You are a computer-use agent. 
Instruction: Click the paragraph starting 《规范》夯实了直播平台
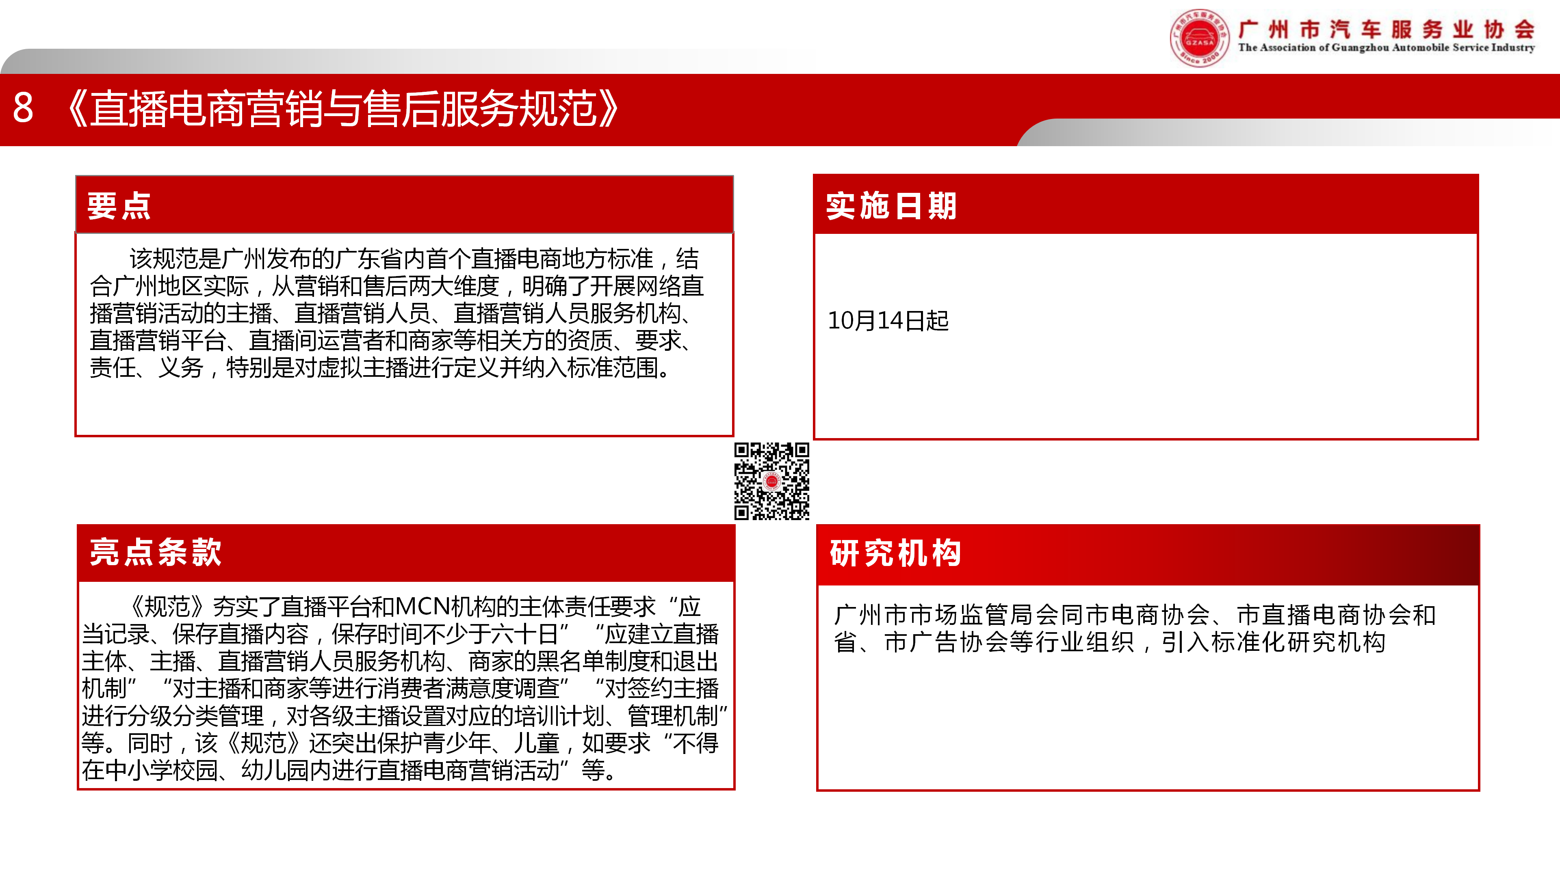coord(405,689)
